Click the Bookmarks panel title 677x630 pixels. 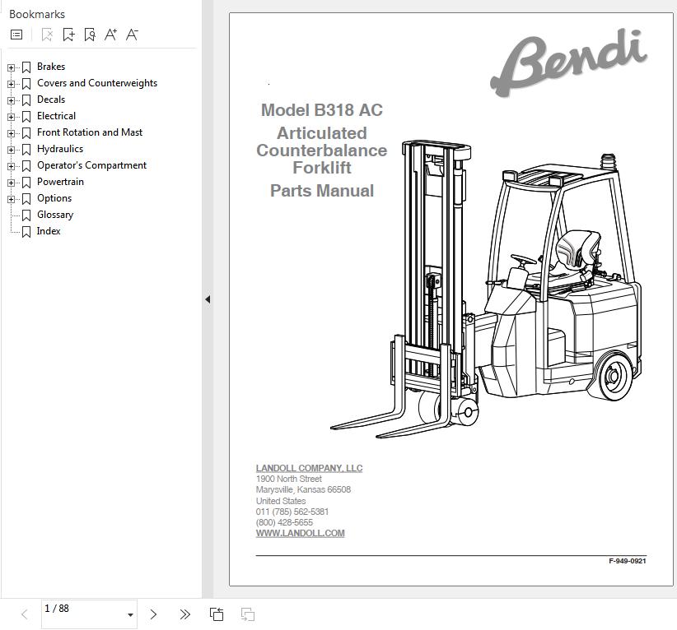(37, 14)
